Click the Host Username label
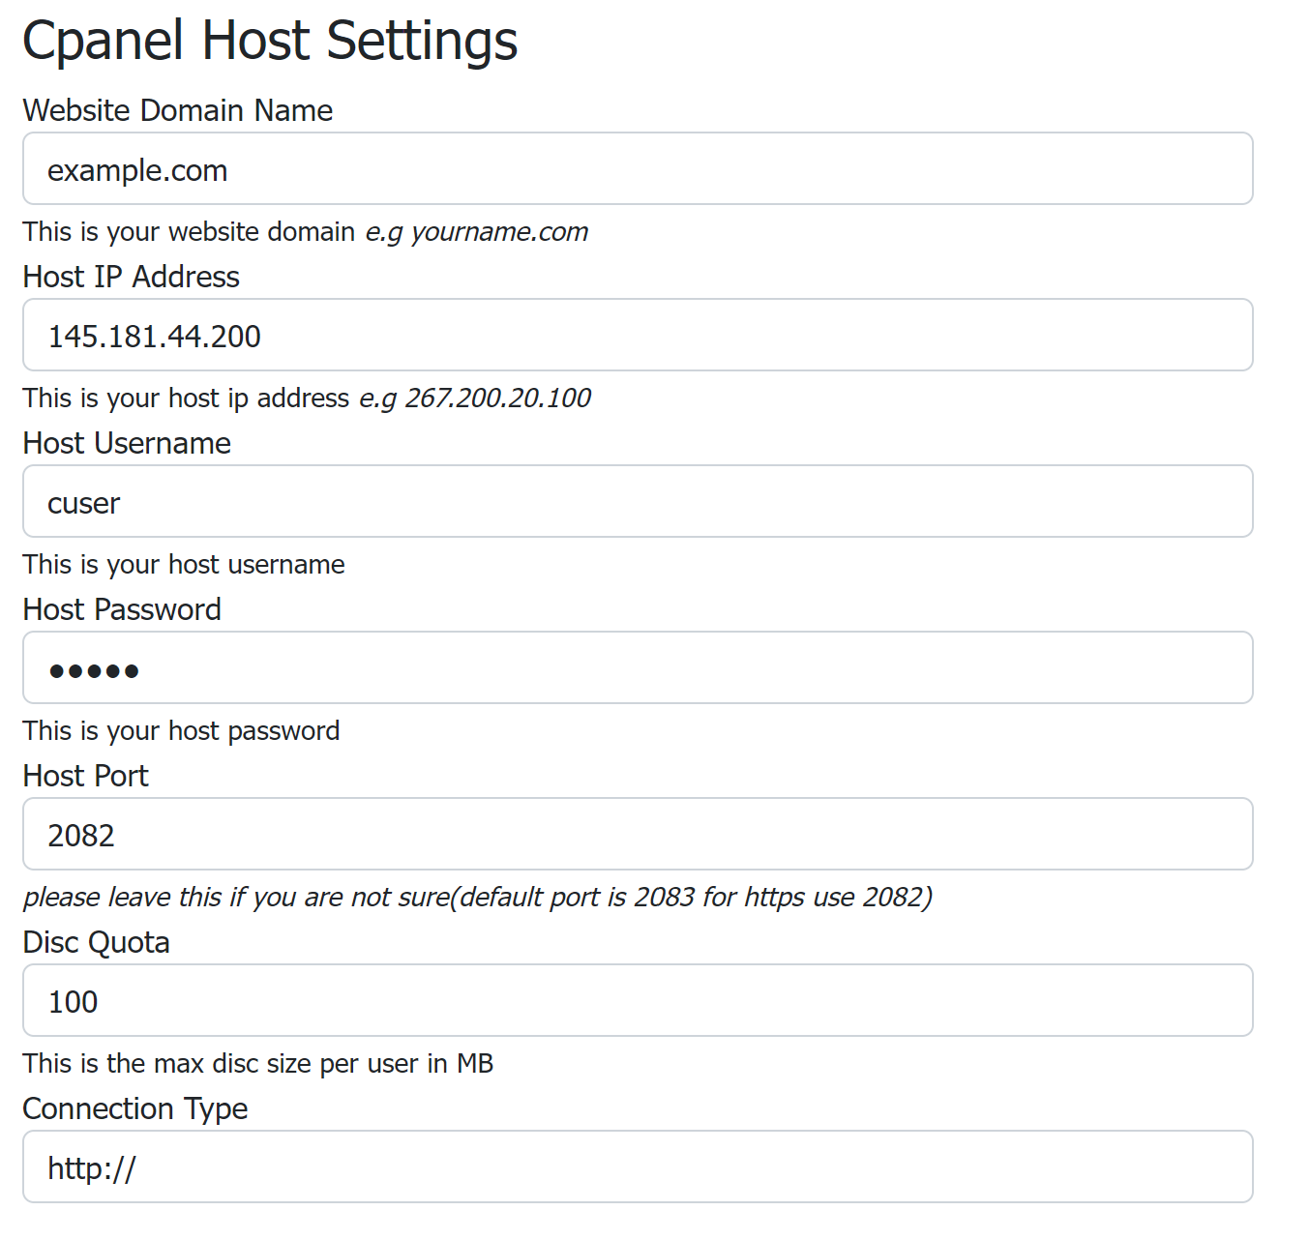Screen dimensions: 1310x1240 (x=127, y=443)
